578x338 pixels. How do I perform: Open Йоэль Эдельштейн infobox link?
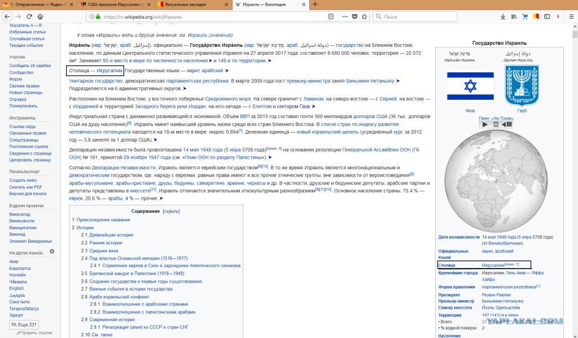pyautogui.click(x=501, y=308)
